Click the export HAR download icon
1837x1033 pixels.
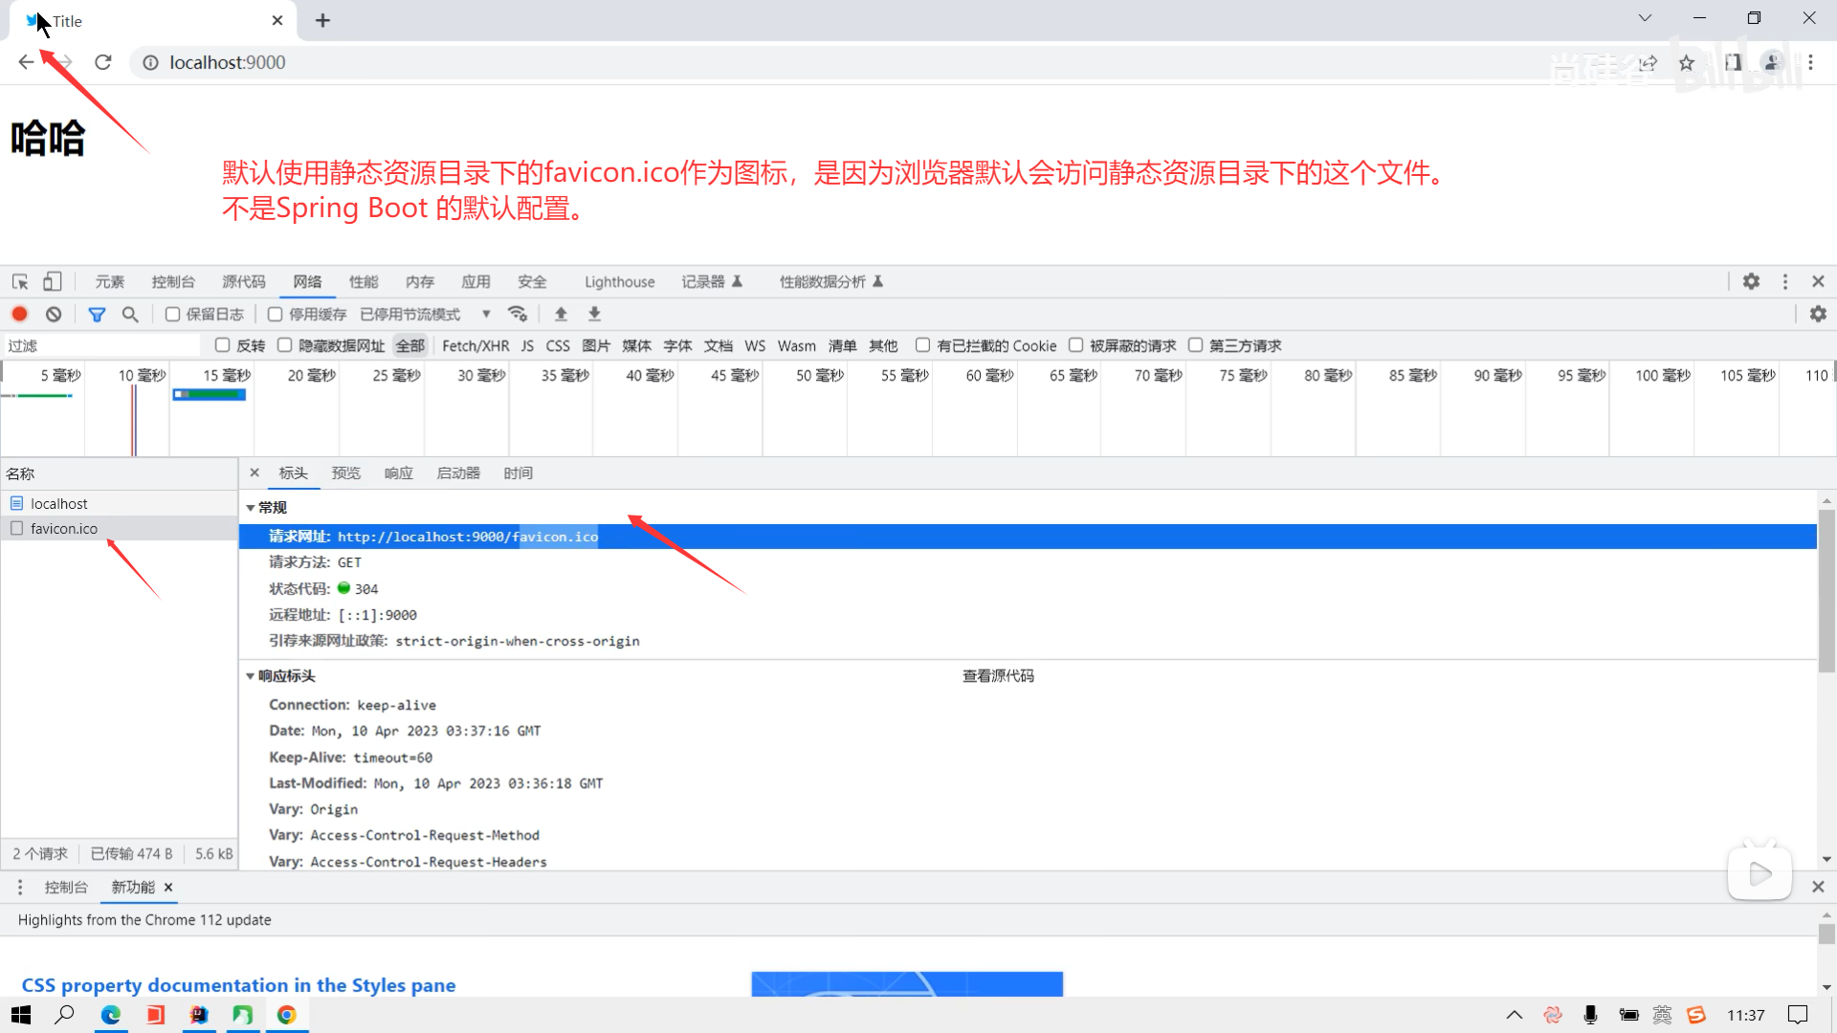[x=594, y=314]
